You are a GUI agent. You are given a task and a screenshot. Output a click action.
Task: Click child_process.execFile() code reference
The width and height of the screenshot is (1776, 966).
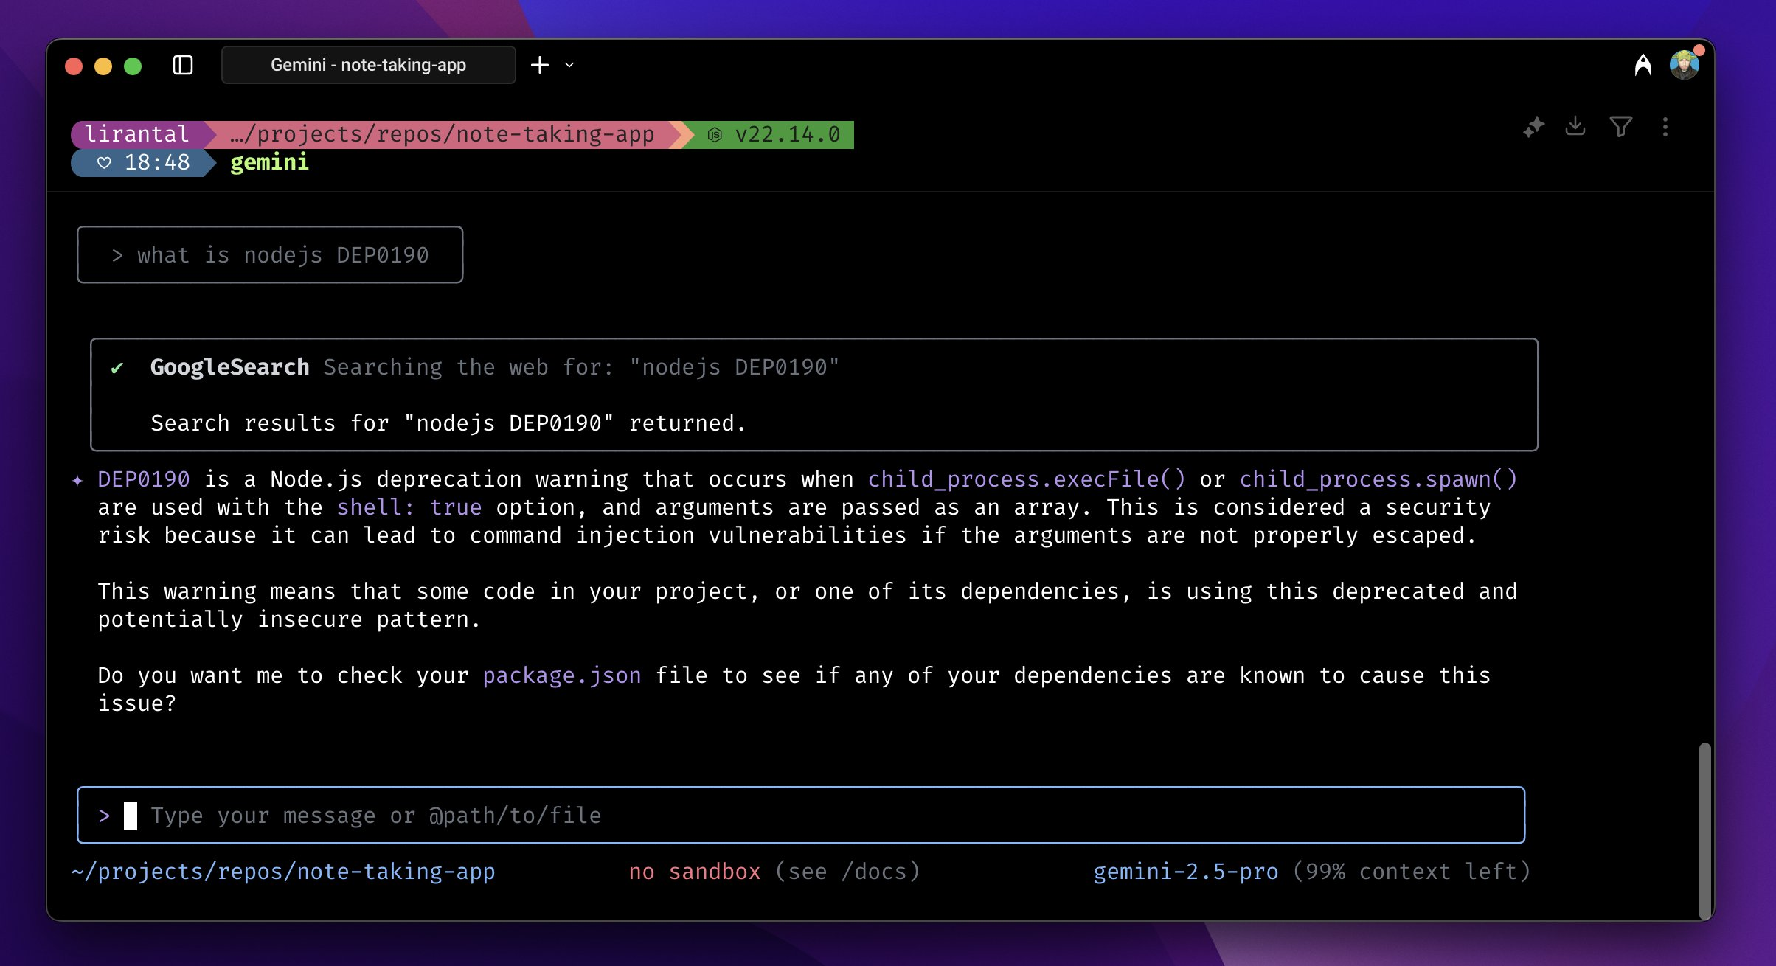pos(1027,479)
